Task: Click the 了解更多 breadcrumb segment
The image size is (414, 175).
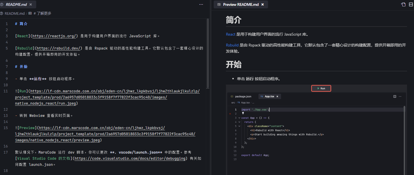Action: pyautogui.click(x=42, y=13)
